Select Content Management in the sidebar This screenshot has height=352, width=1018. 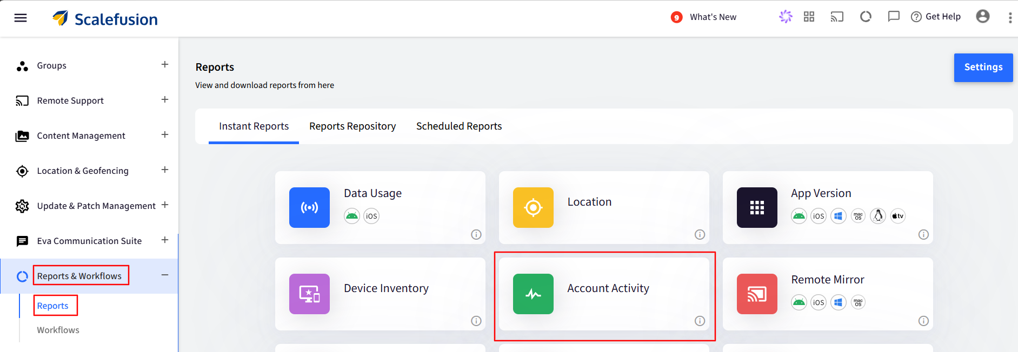tap(81, 136)
